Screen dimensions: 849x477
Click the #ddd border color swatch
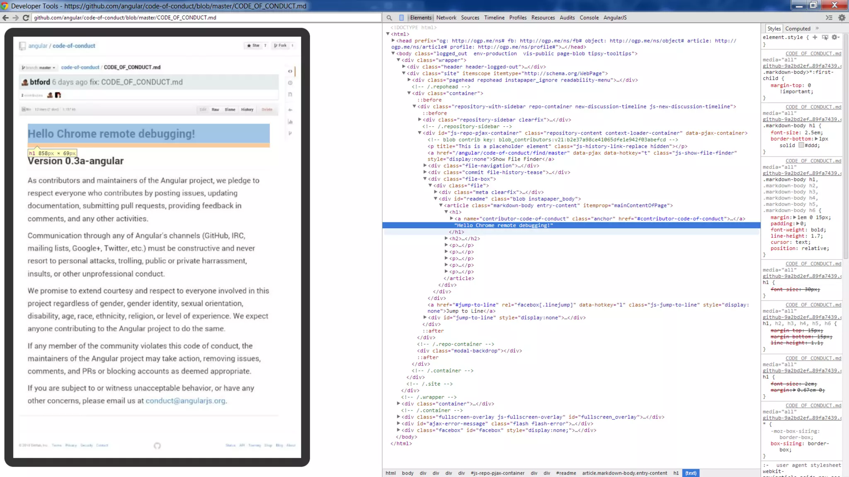coord(801,145)
